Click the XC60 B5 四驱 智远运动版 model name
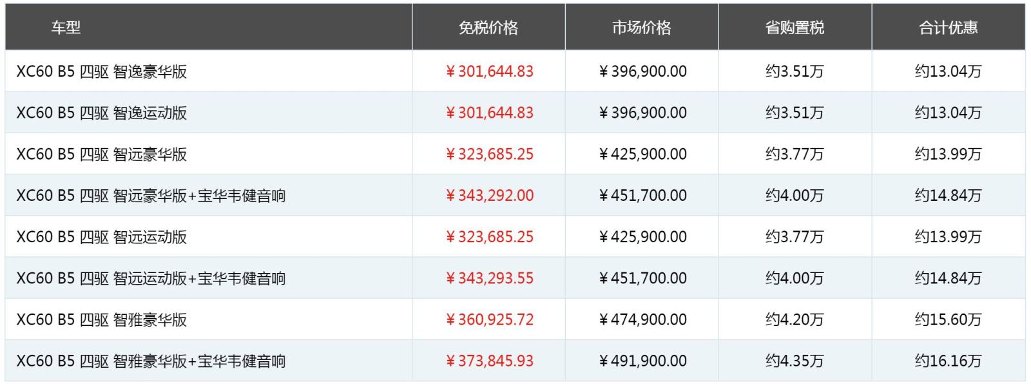The height and width of the screenshot is (387, 1031). coord(102,237)
